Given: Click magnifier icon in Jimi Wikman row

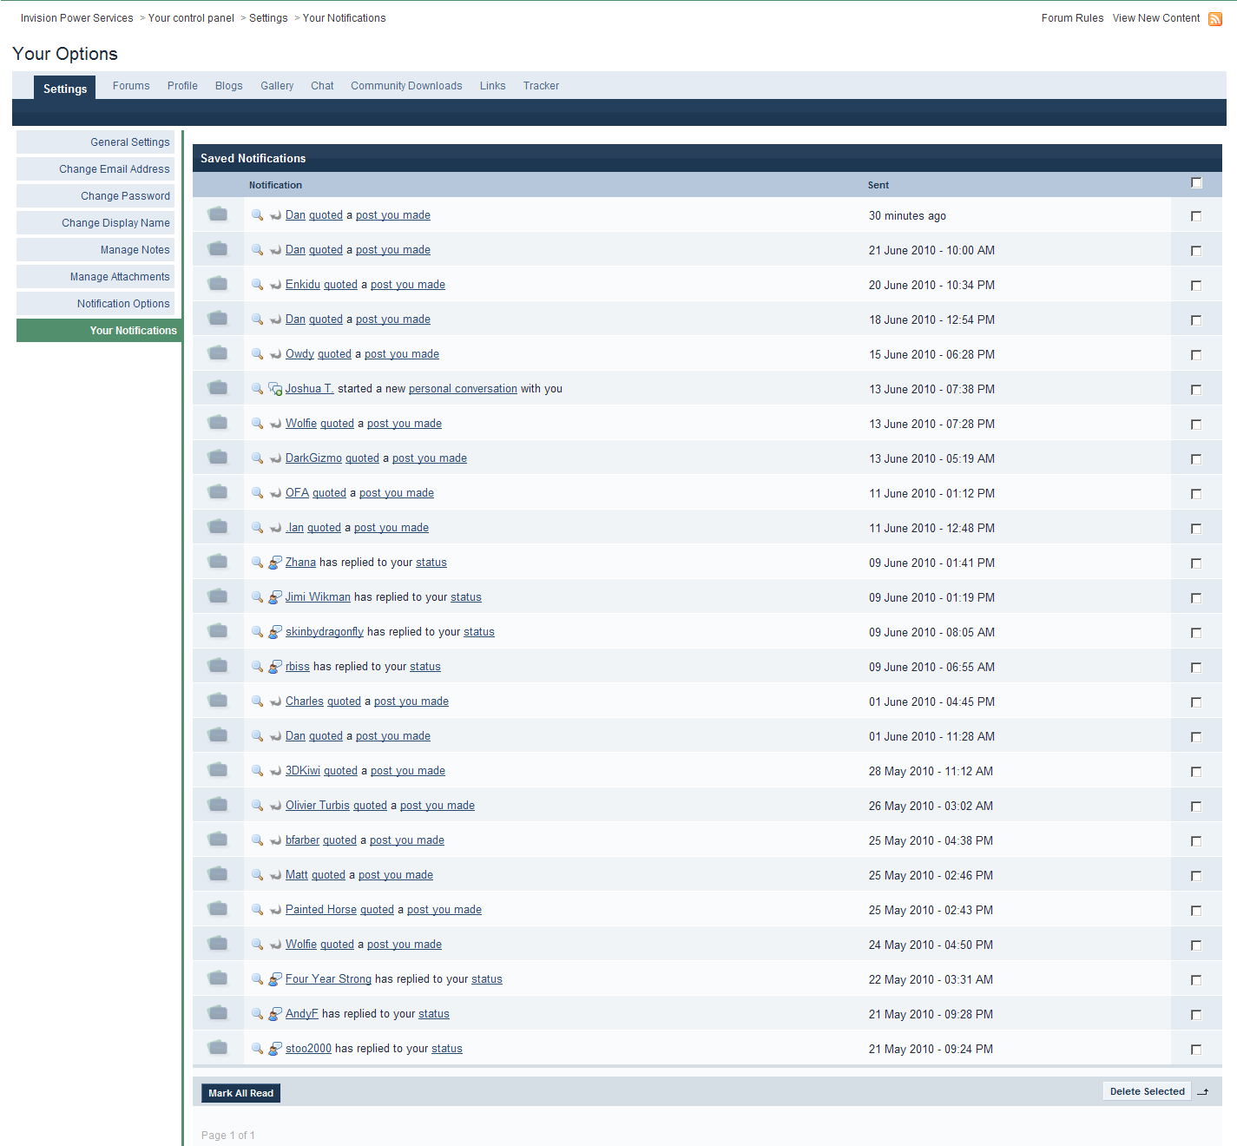Looking at the screenshot, I should 257,596.
